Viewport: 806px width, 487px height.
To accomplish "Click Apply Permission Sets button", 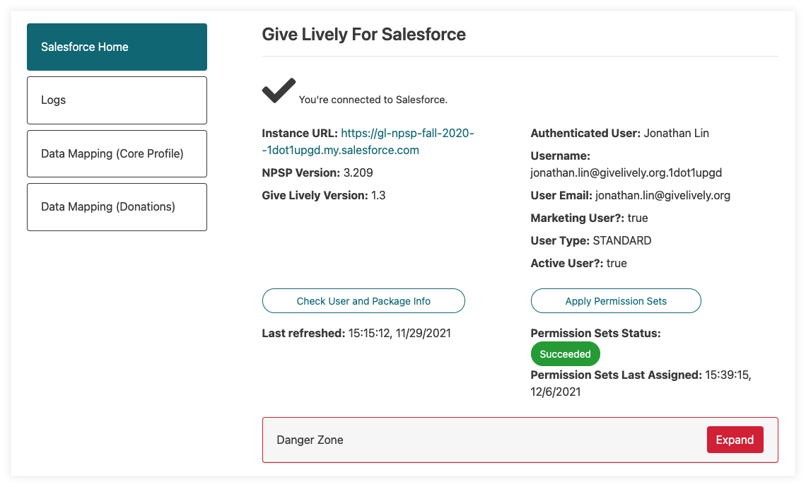I will (616, 301).
